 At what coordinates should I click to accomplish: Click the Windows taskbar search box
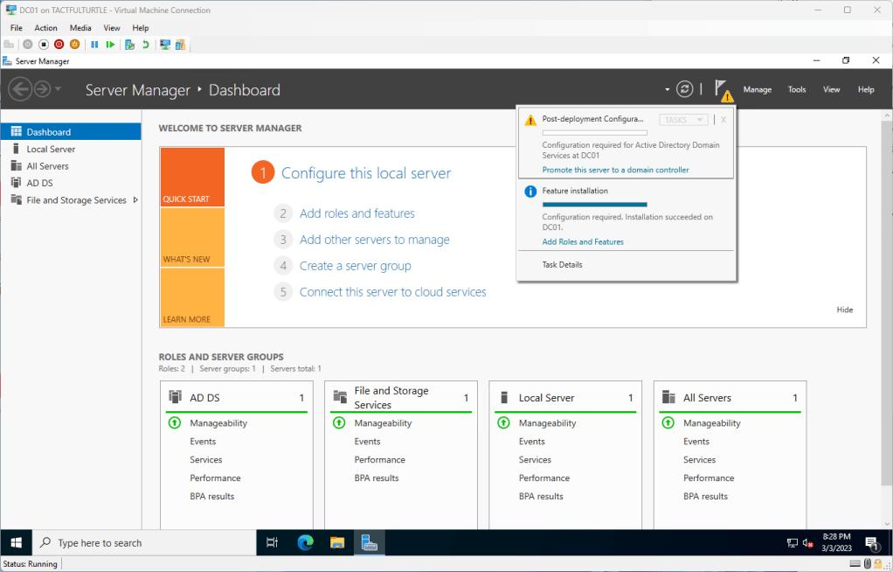144,542
